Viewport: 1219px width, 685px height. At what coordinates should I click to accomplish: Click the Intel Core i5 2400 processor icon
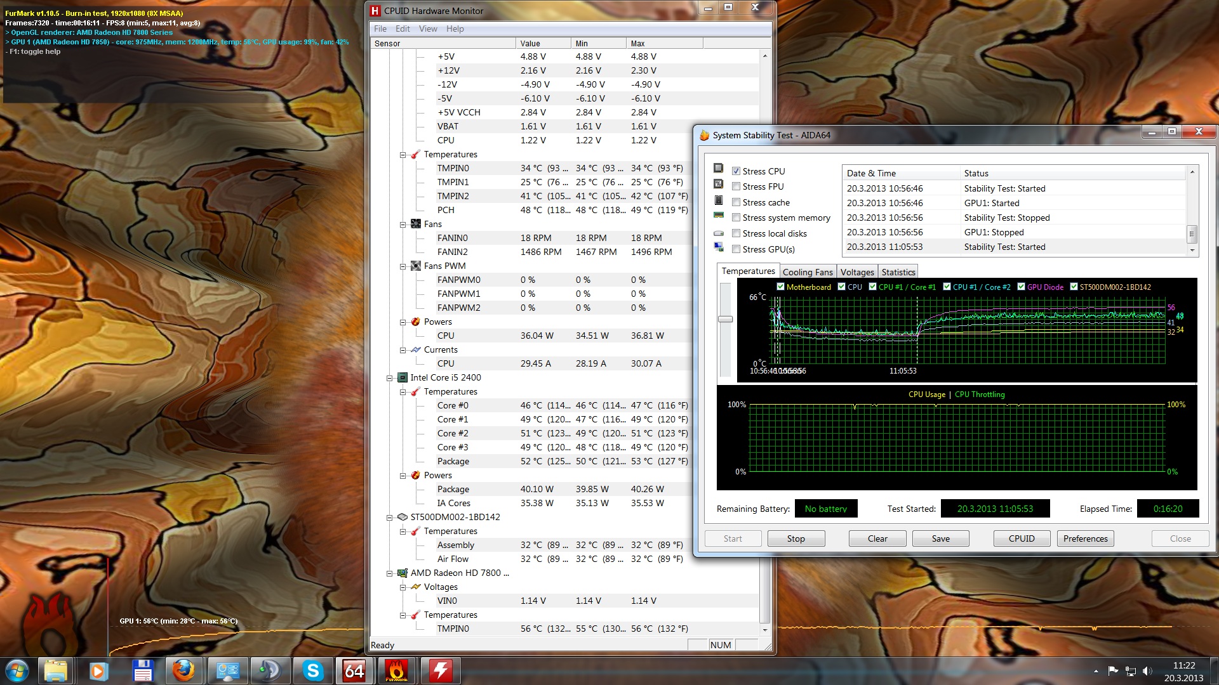point(402,377)
